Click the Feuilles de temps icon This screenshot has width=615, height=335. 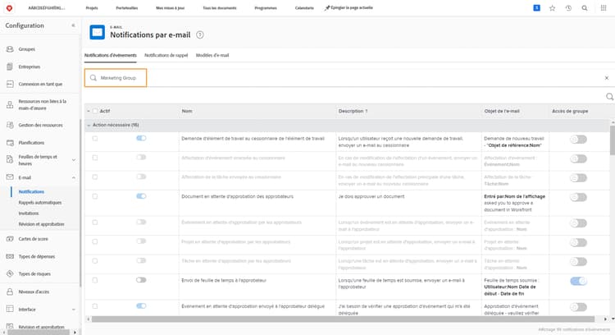pyautogui.click(x=10, y=159)
